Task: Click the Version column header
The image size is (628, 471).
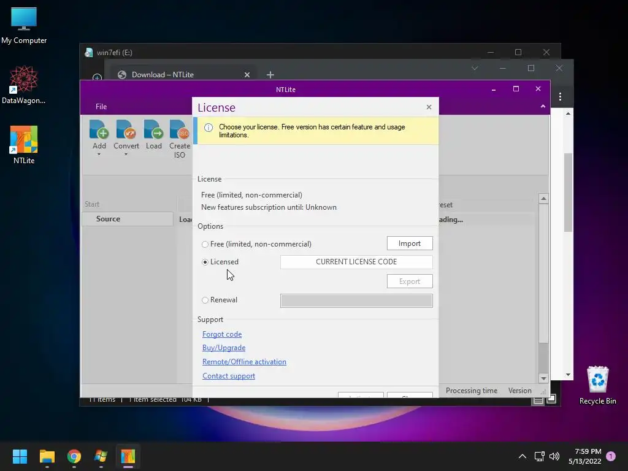Action: [x=520, y=391]
